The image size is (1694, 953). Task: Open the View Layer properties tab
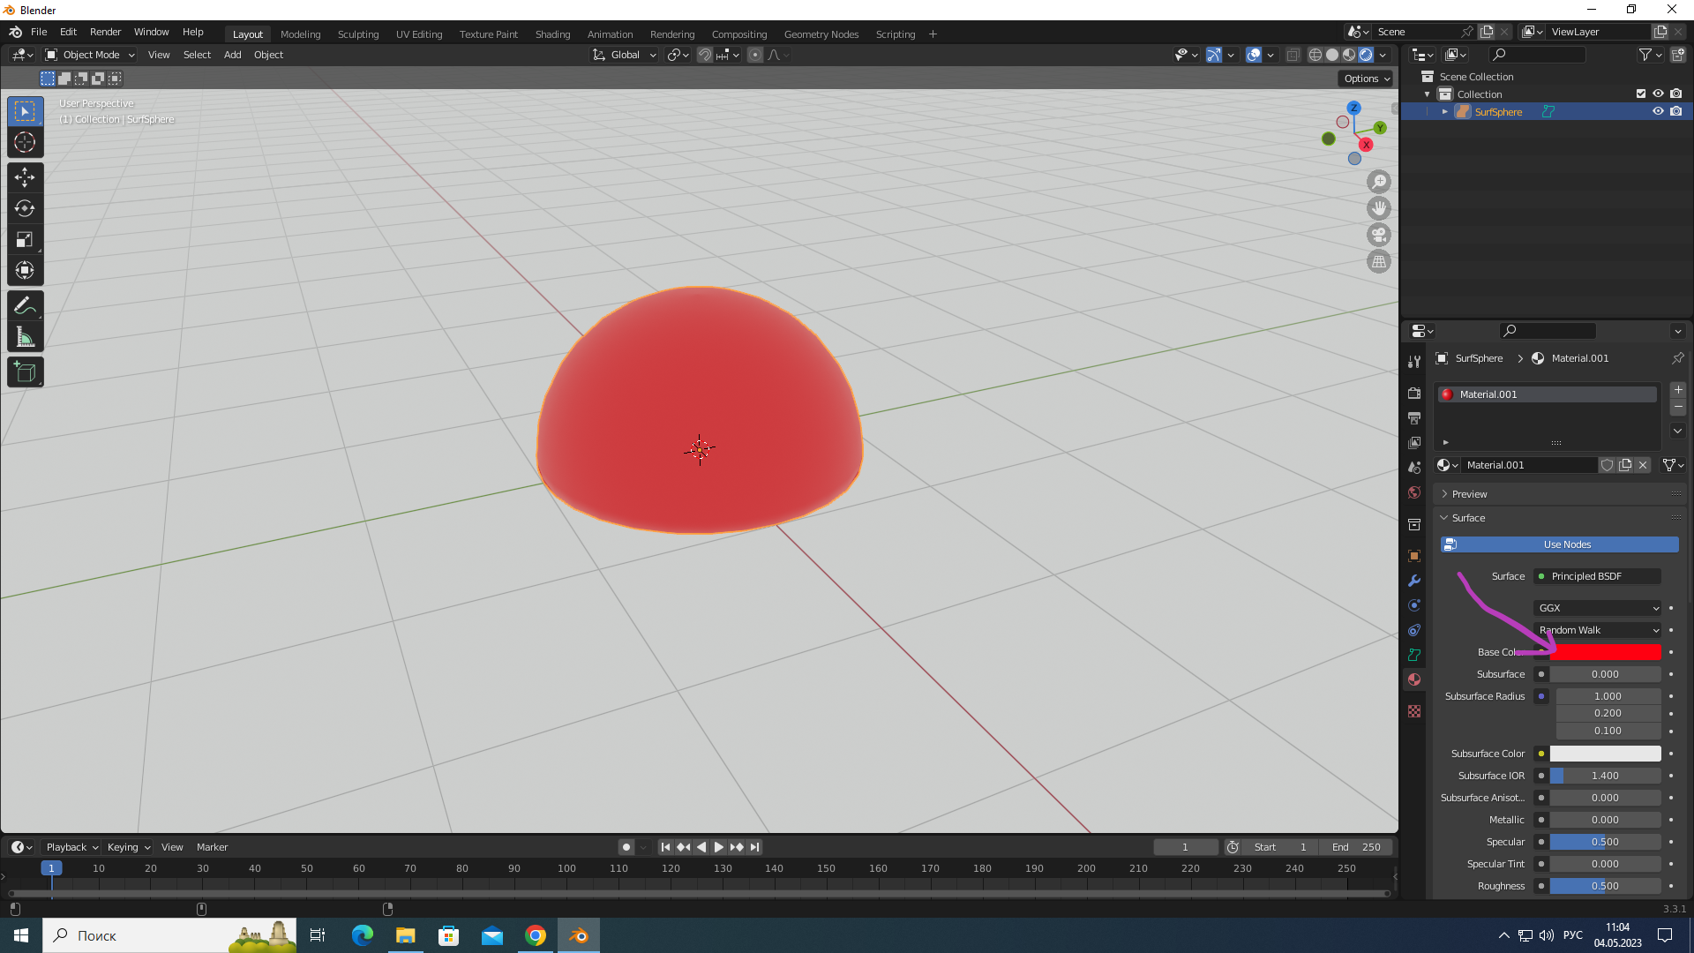[1414, 442]
